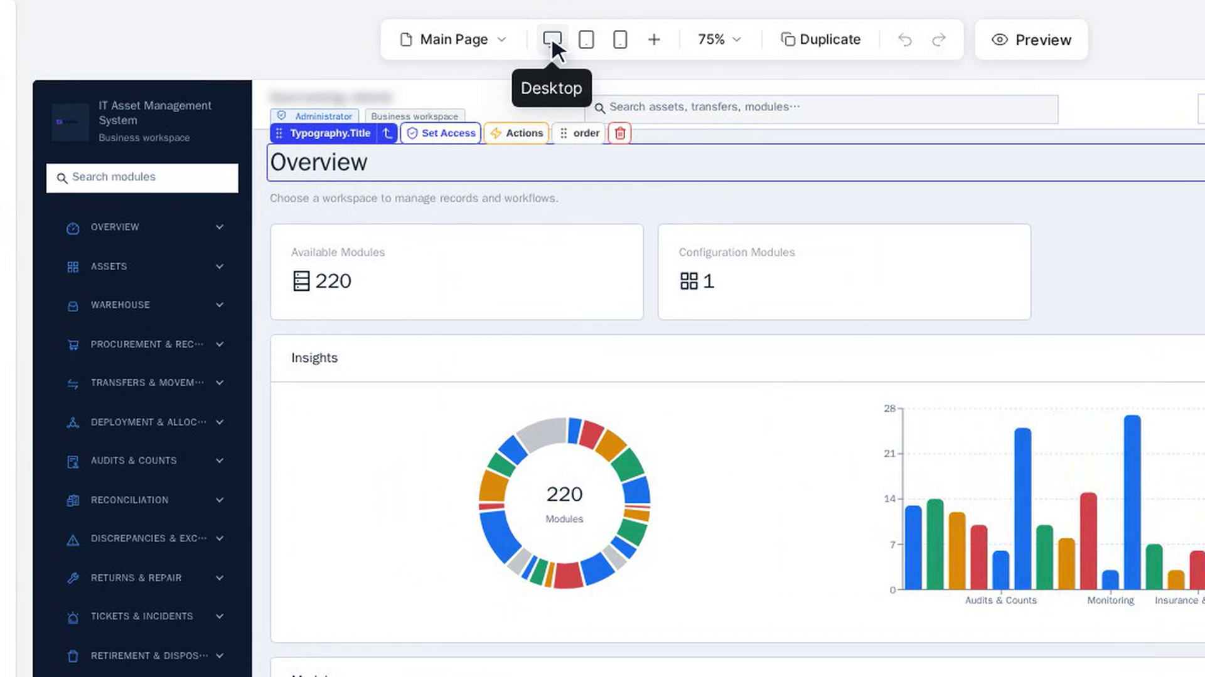The height and width of the screenshot is (677, 1205).
Task: Click the Retirement & Disposal trash icon
Action: pos(73,656)
